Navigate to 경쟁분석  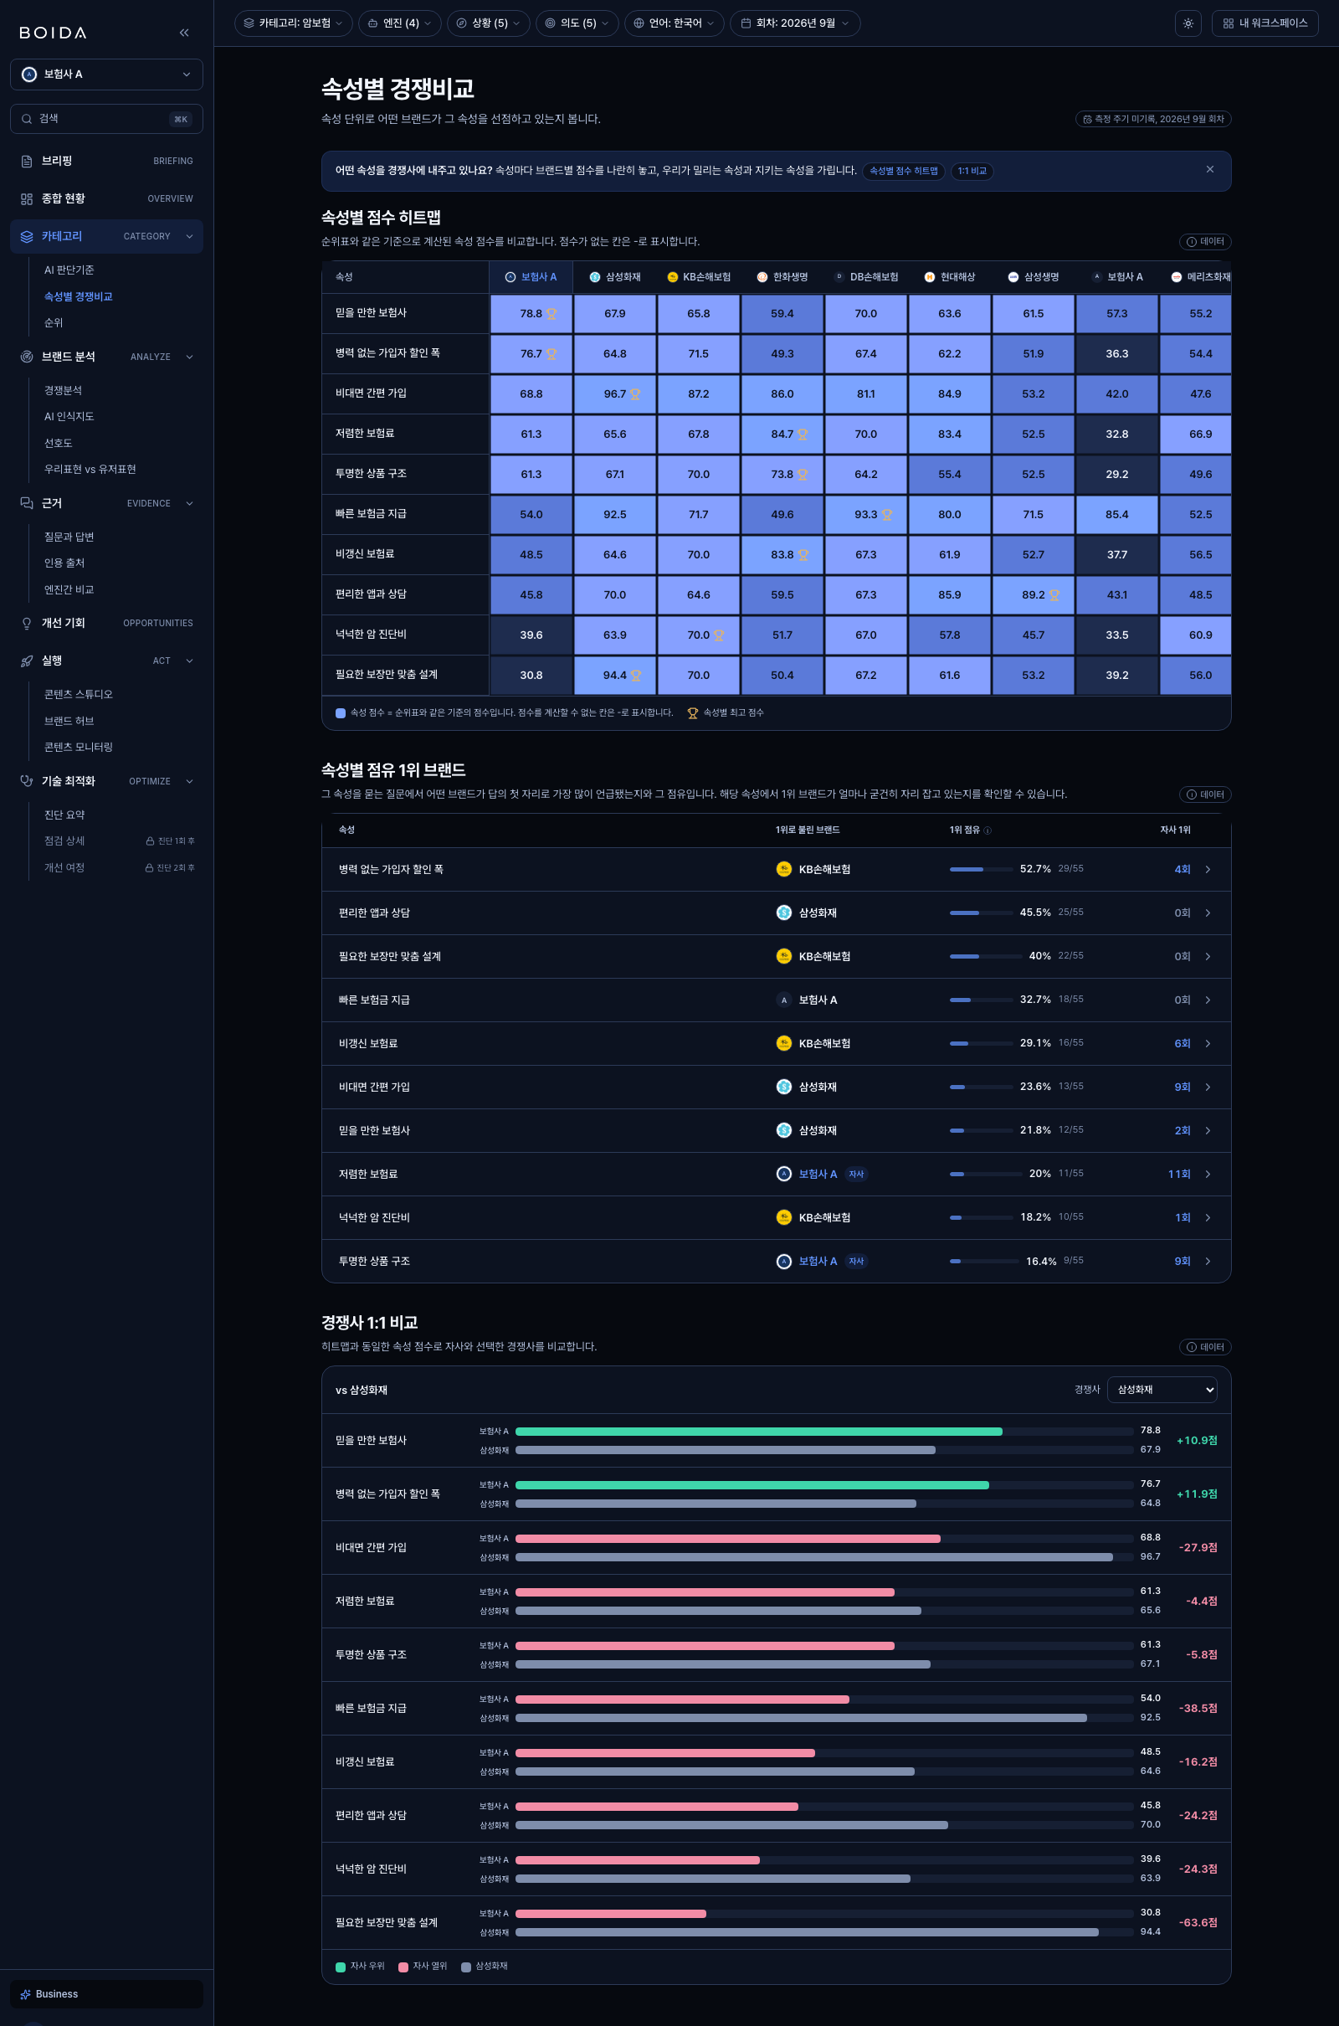(64, 390)
